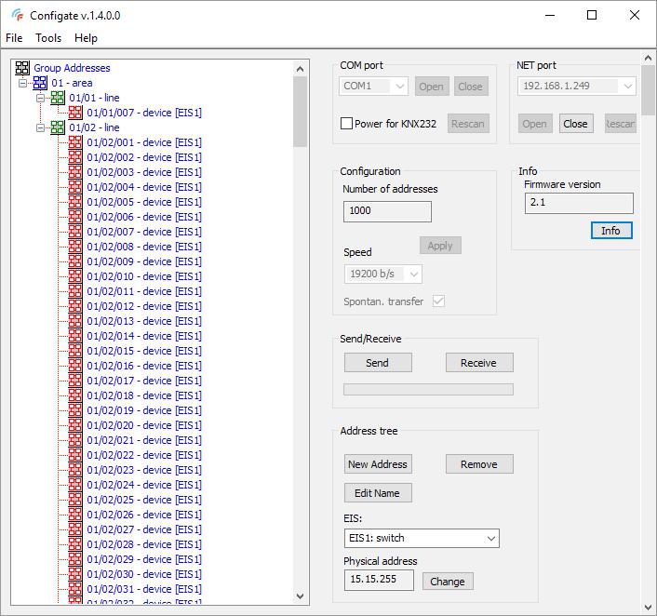
Task: Collapse the 01/01 - line branch
Action: (x=40, y=98)
